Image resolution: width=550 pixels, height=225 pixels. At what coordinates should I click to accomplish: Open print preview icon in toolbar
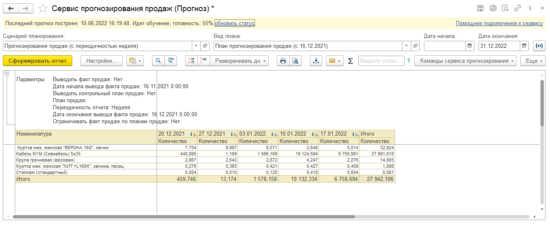click(x=295, y=61)
